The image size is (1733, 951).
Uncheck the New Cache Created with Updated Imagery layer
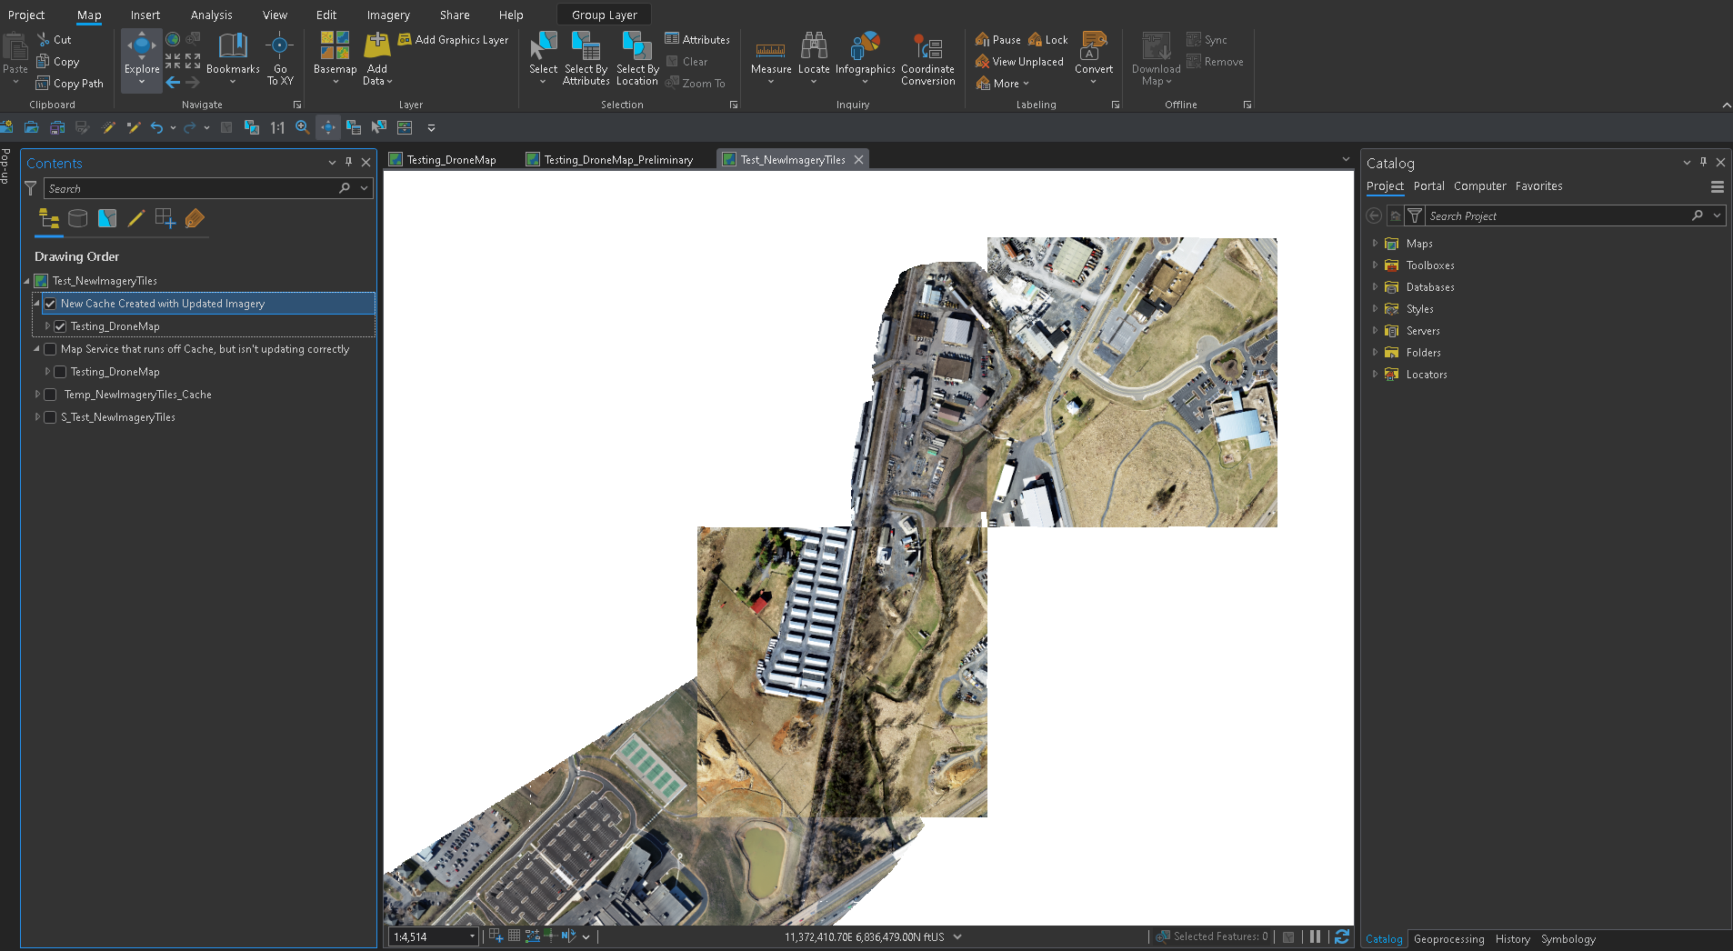50,303
